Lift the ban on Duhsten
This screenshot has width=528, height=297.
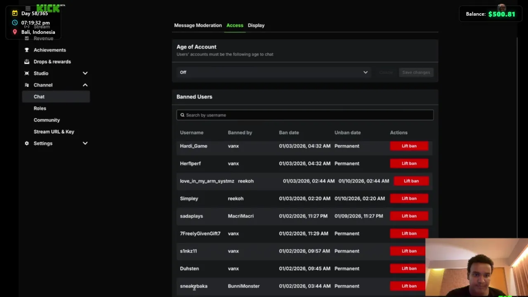pos(409,269)
